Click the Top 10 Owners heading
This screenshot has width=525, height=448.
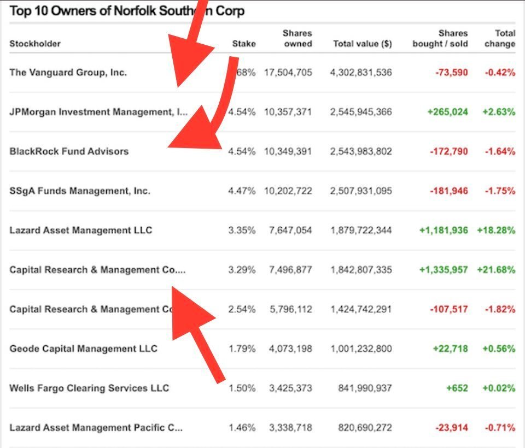click(x=127, y=10)
